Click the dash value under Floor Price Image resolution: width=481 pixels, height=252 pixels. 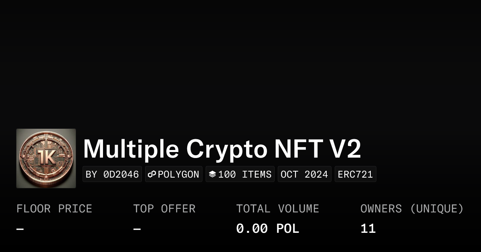20,229
